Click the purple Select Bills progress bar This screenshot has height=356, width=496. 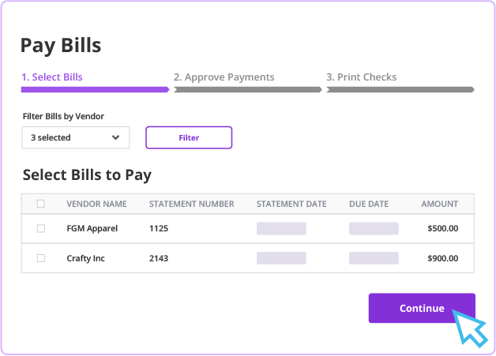pos(96,90)
